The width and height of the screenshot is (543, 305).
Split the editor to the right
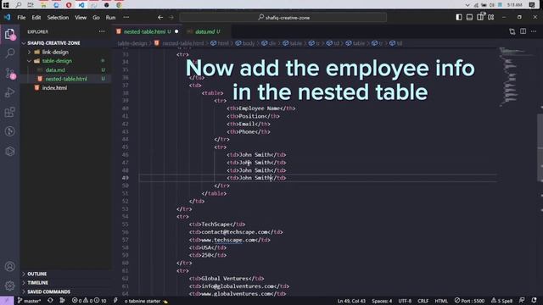pyautogui.click(x=523, y=31)
